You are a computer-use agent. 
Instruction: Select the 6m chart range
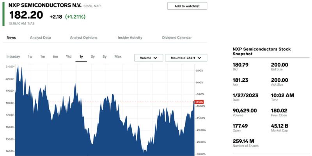click(x=55, y=56)
